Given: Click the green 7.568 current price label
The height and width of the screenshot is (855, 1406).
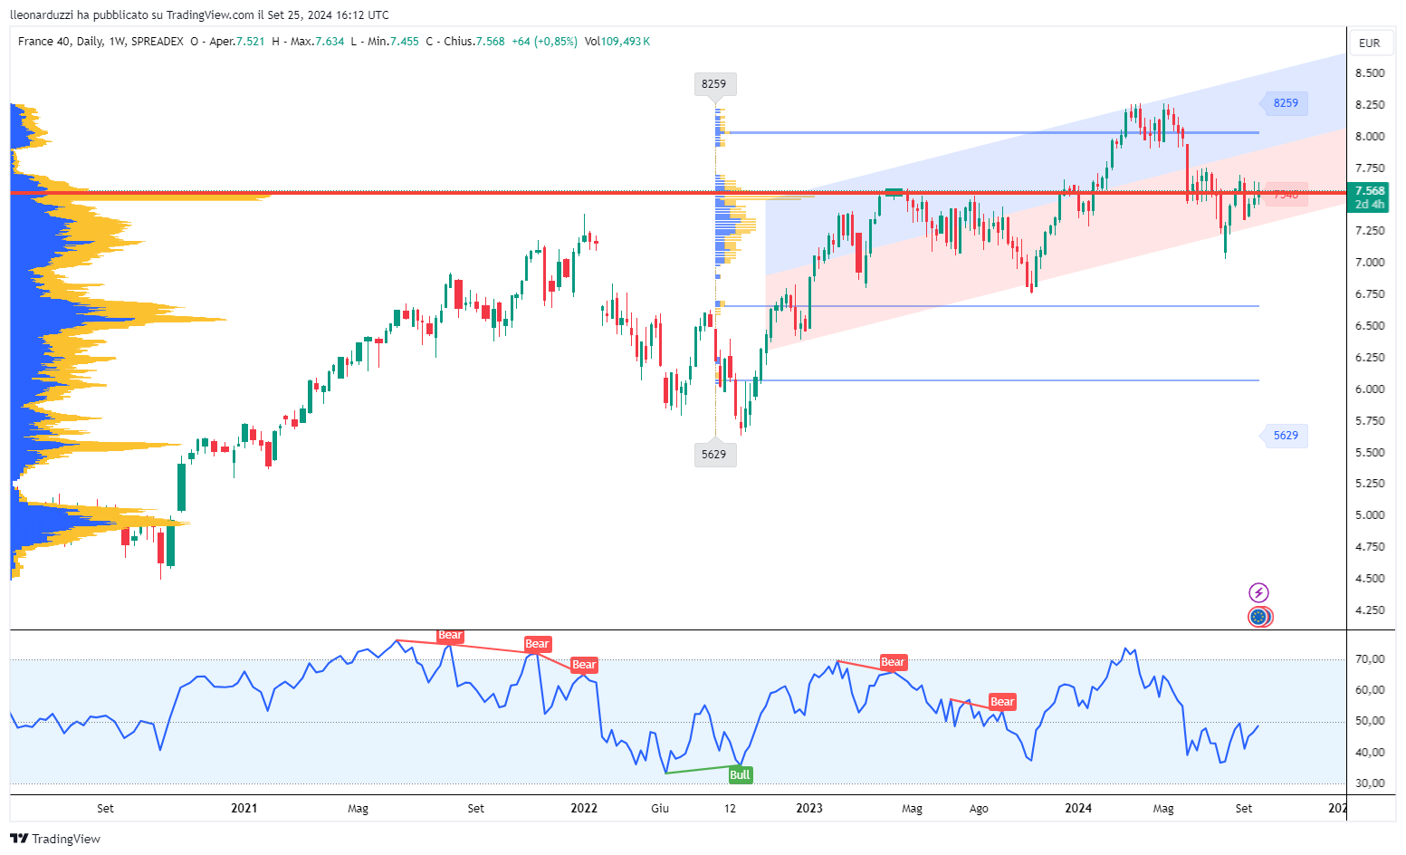Looking at the screenshot, I should [x=1370, y=190].
